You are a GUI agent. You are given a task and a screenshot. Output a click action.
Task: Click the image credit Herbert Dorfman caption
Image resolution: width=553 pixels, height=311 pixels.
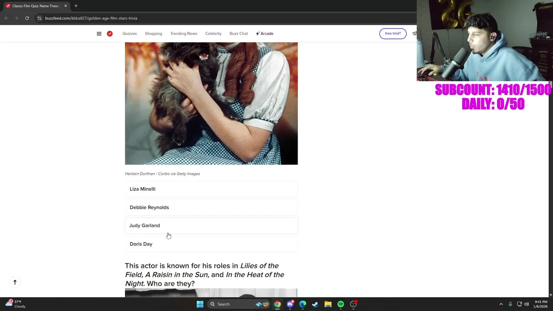[162, 174]
